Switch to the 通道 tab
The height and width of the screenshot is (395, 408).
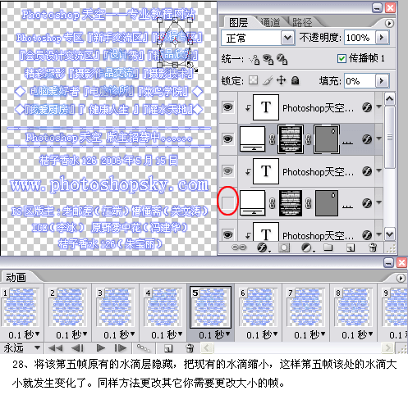click(270, 22)
